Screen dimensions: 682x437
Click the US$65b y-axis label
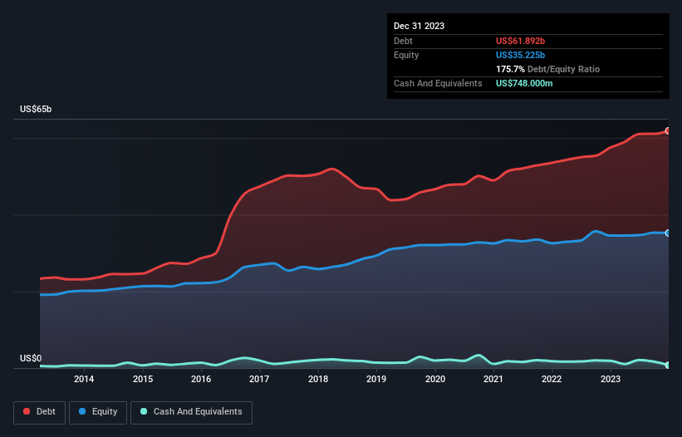pyautogui.click(x=36, y=109)
